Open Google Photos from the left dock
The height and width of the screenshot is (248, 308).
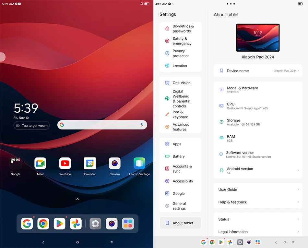pyautogui.click(x=76, y=224)
